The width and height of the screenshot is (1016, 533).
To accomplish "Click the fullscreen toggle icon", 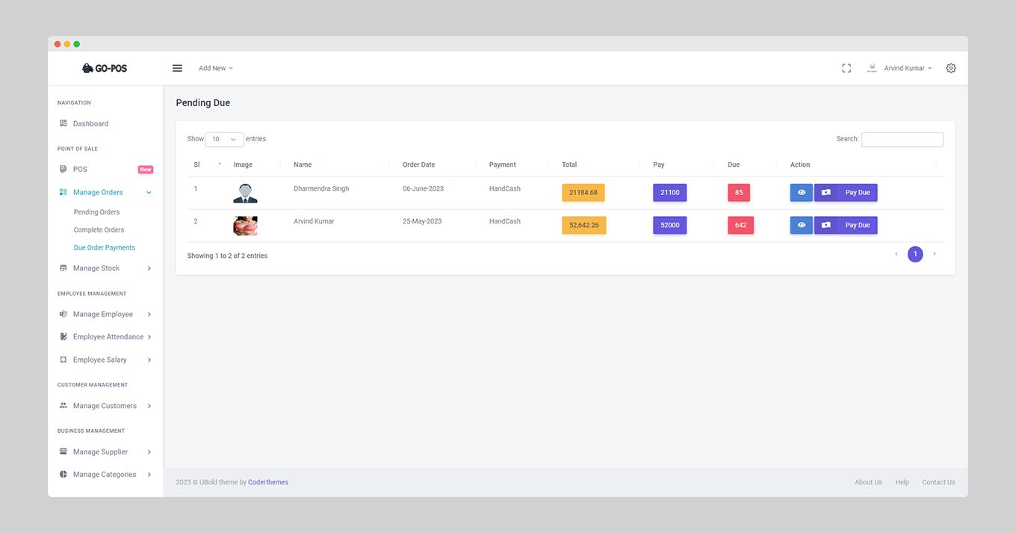I will click(x=846, y=68).
